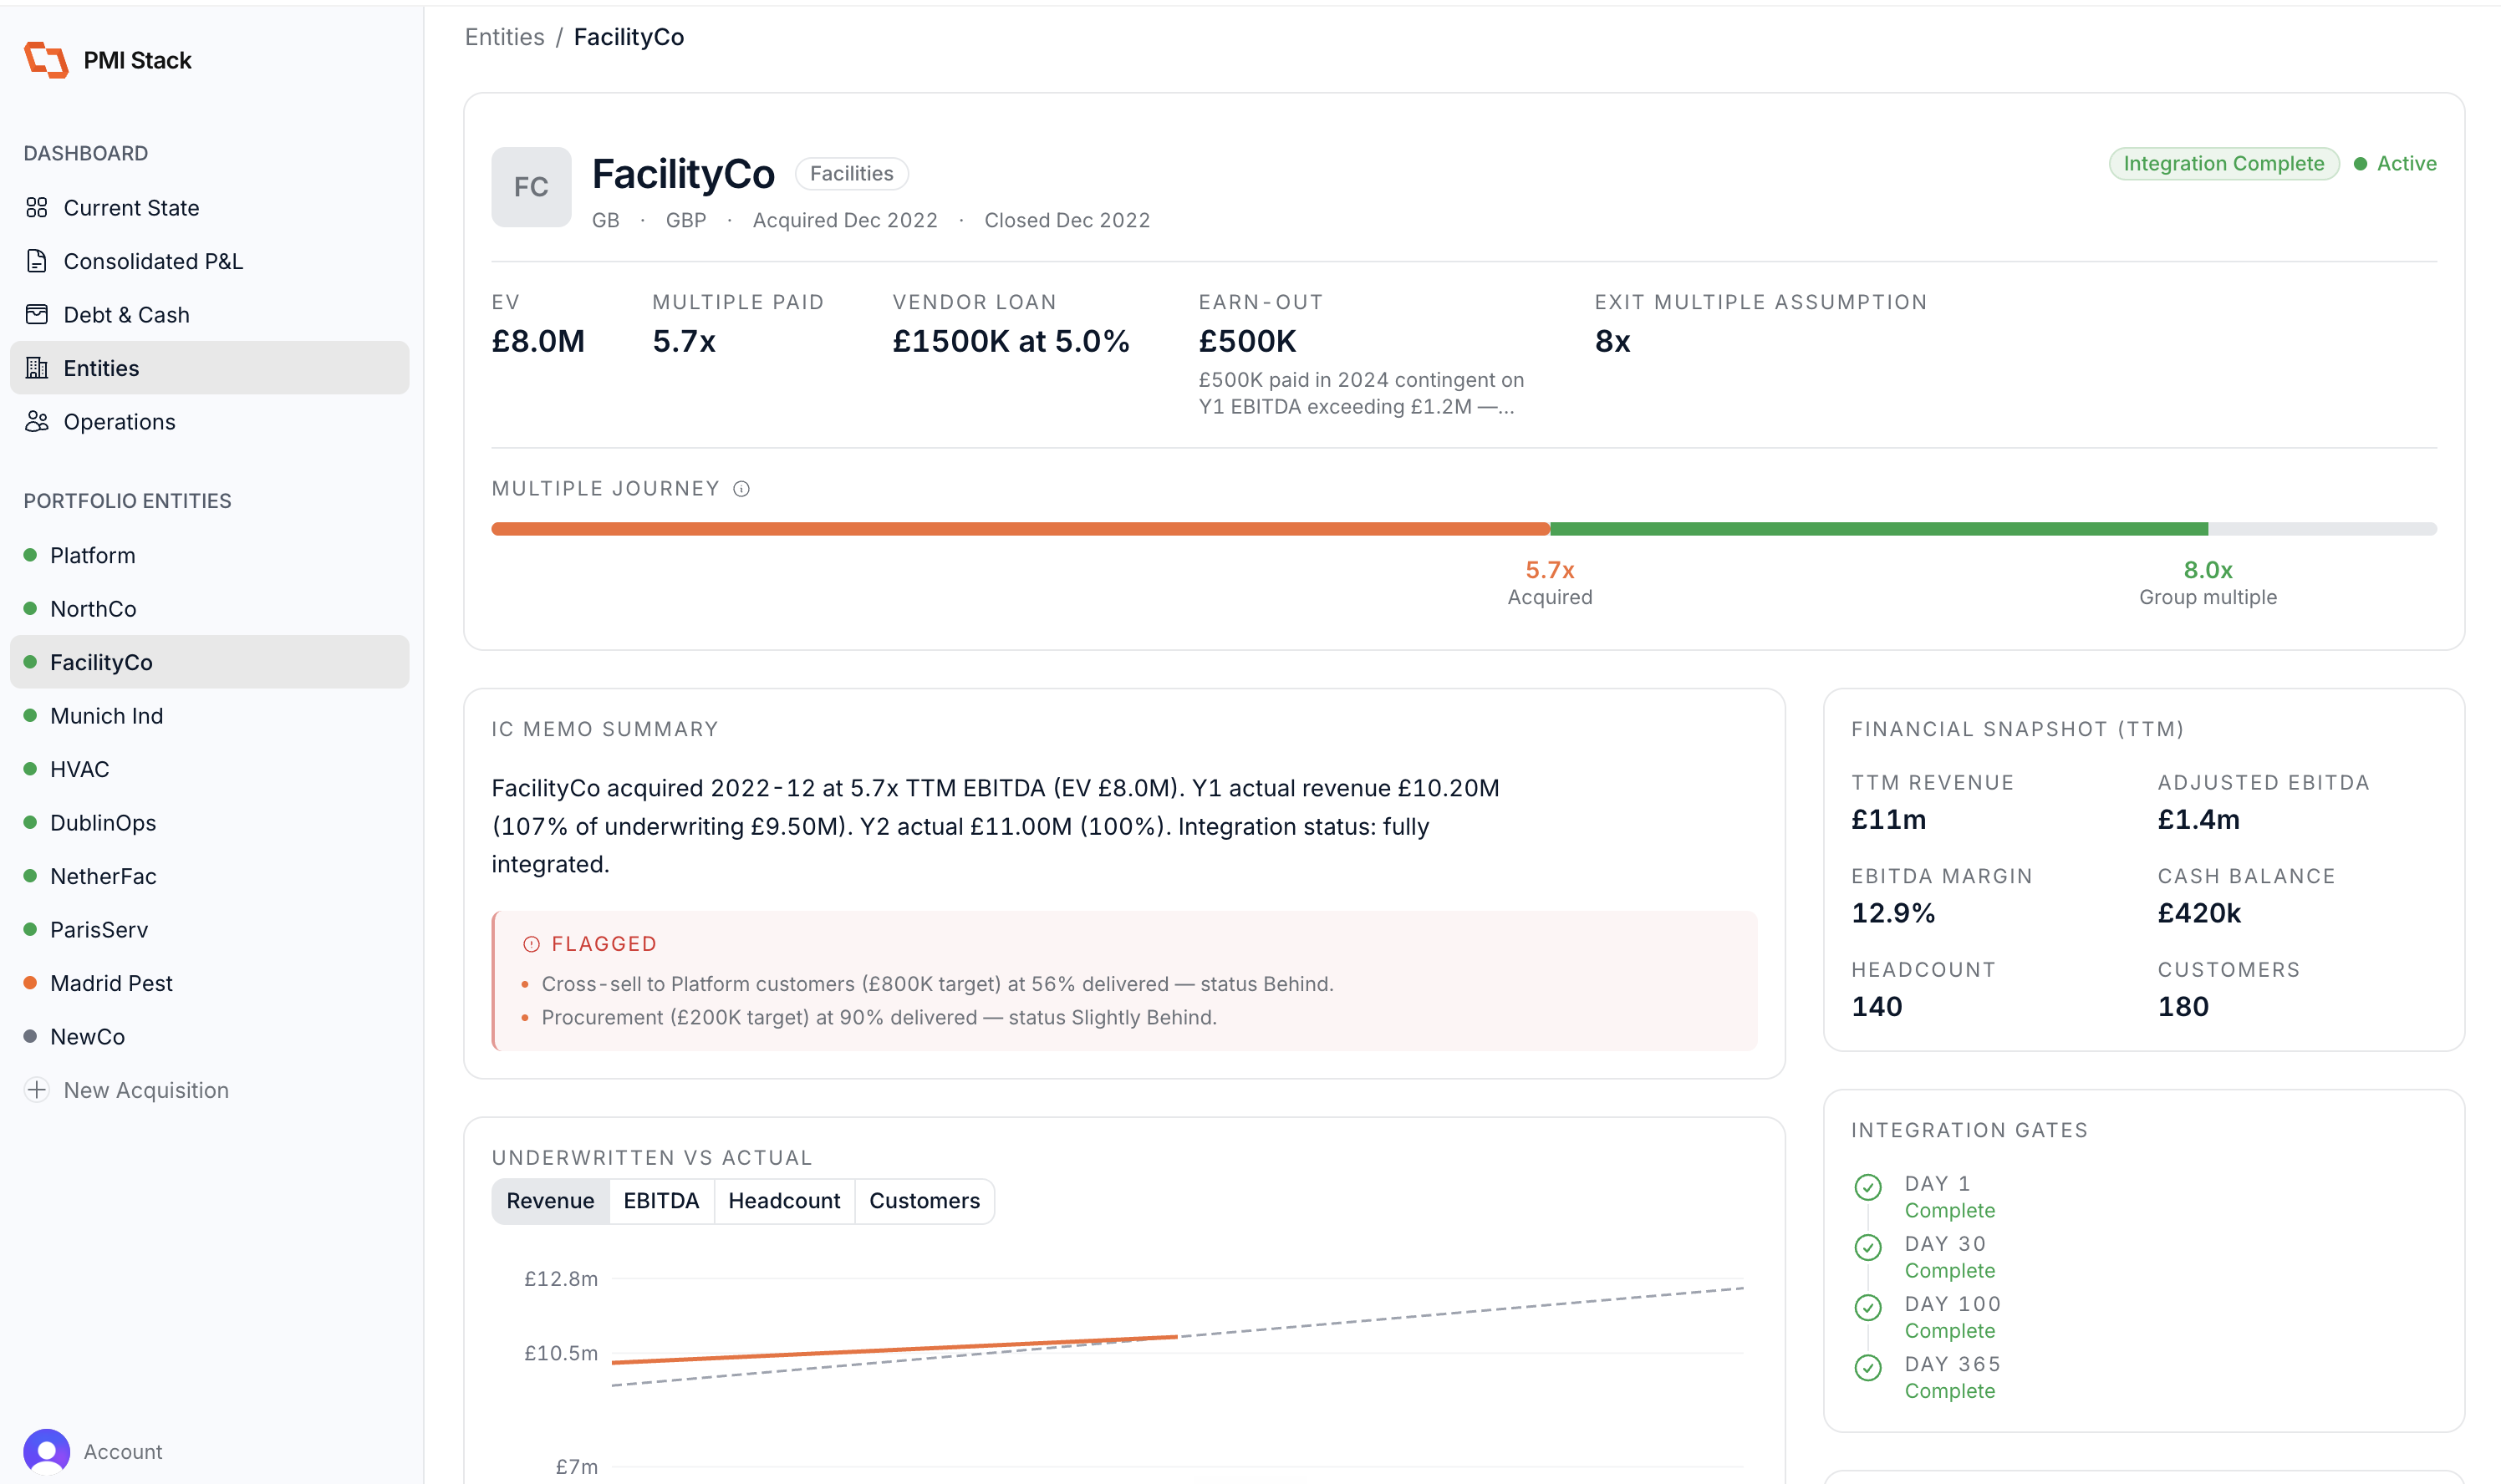
Task: Click the Entities building icon
Action: (x=37, y=368)
